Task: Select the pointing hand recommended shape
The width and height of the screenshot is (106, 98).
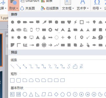Action: click(x=88, y=45)
